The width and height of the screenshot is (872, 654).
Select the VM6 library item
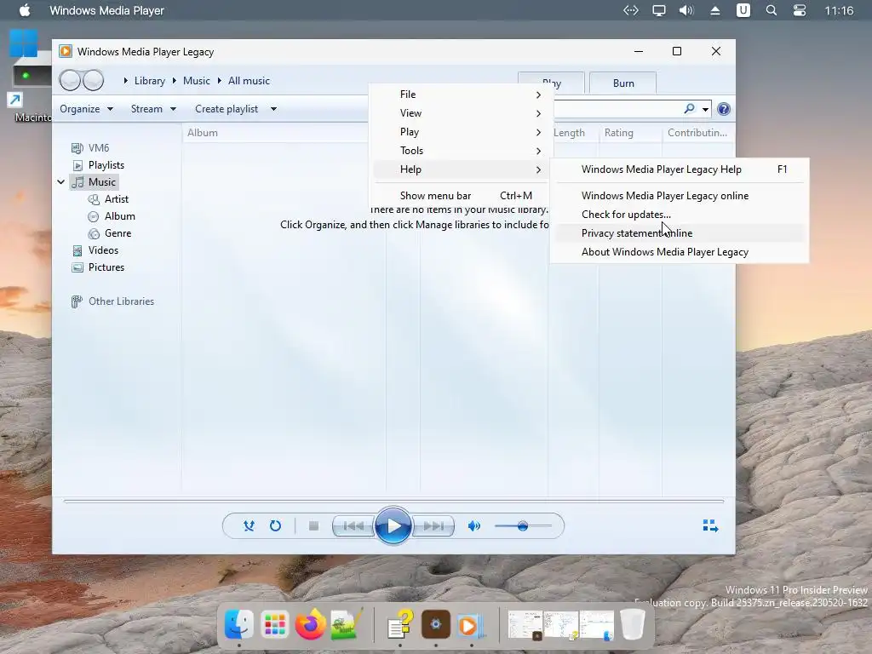click(90, 148)
